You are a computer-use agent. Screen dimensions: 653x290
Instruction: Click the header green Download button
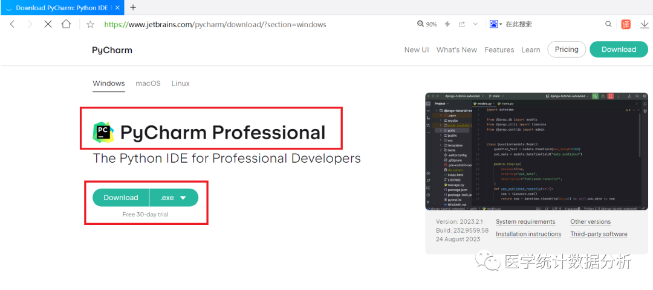(x=619, y=49)
